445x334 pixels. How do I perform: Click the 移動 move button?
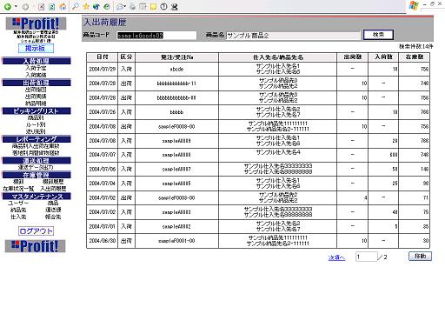(420, 257)
